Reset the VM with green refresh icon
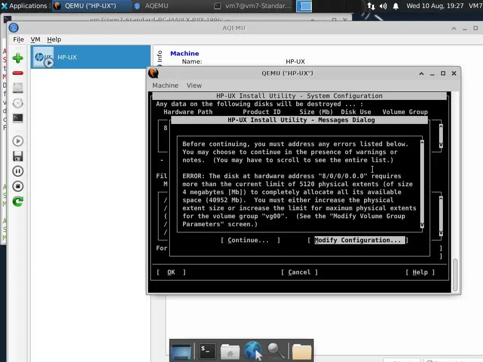The image size is (483, 362). point(18,201)
